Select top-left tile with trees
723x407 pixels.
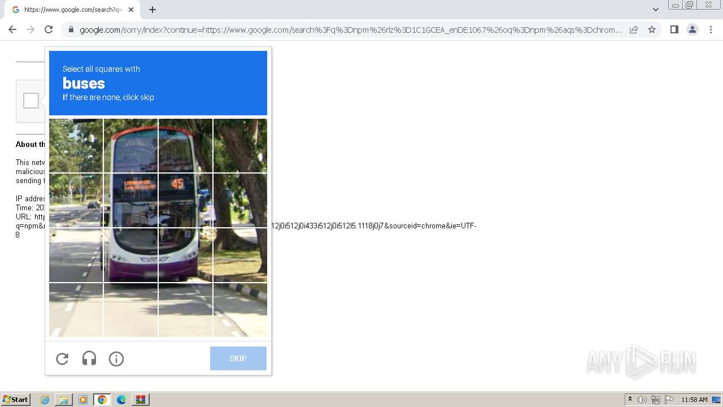[76, 145]
